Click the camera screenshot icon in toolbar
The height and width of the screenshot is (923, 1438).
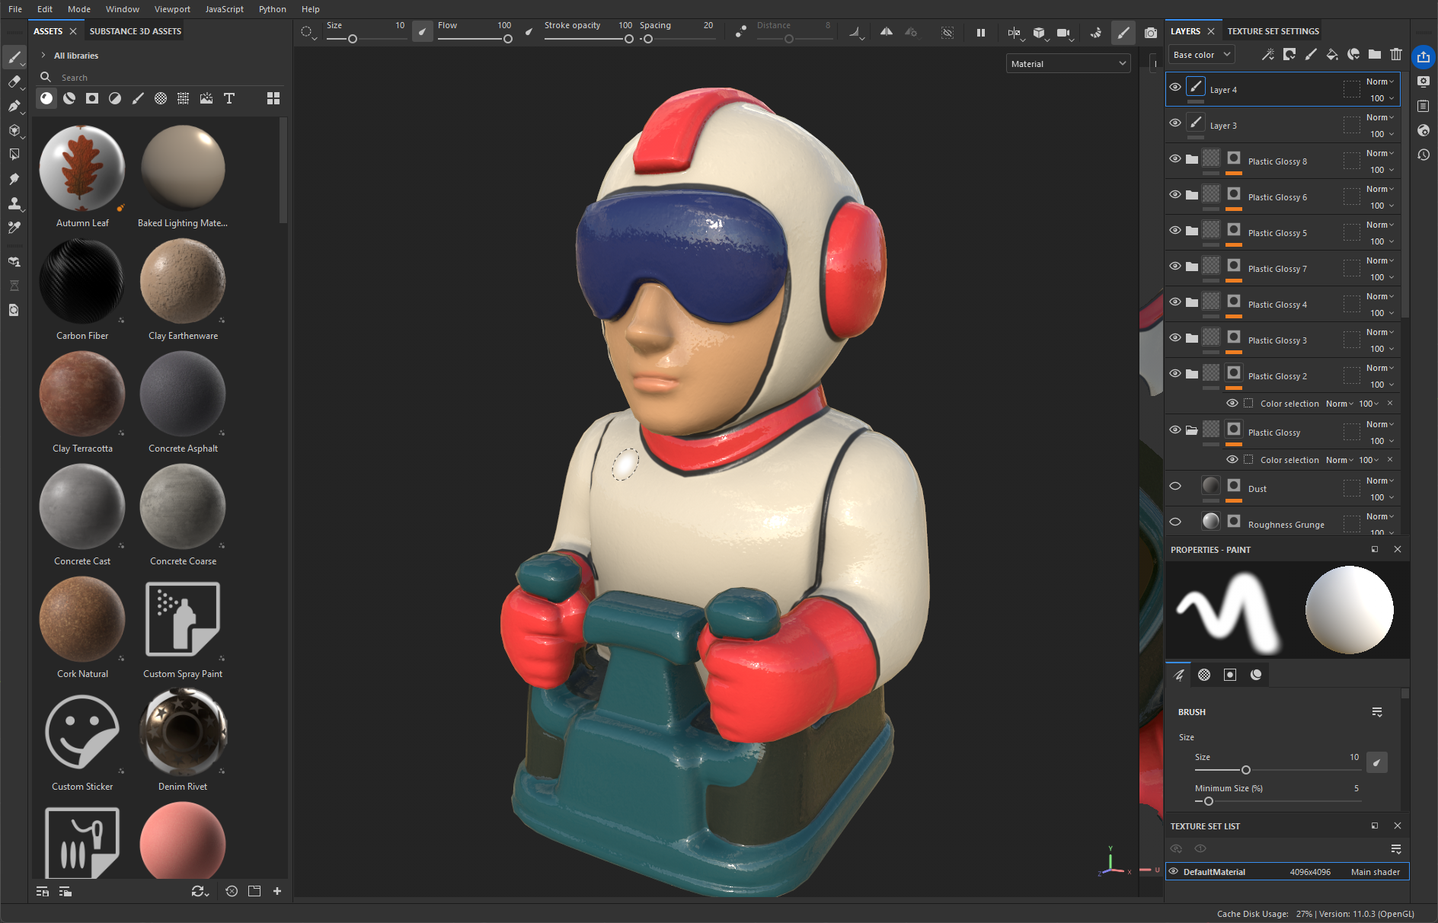coord(1151,33)
